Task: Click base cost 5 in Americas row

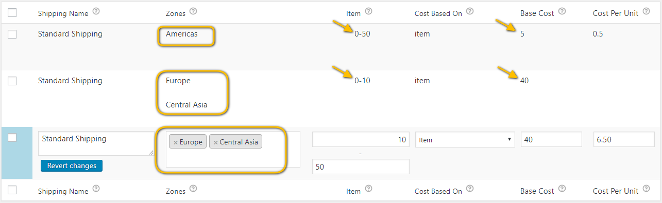Action: (x=522, y=34)
